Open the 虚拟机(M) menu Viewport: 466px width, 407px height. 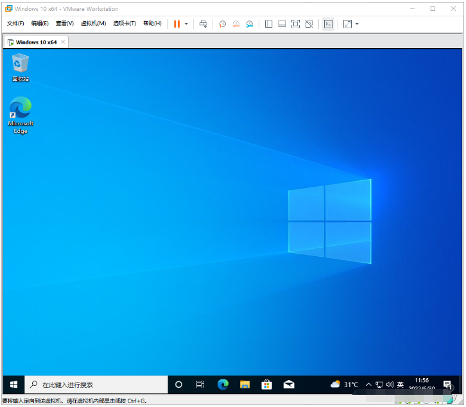[x=93, y=24]
